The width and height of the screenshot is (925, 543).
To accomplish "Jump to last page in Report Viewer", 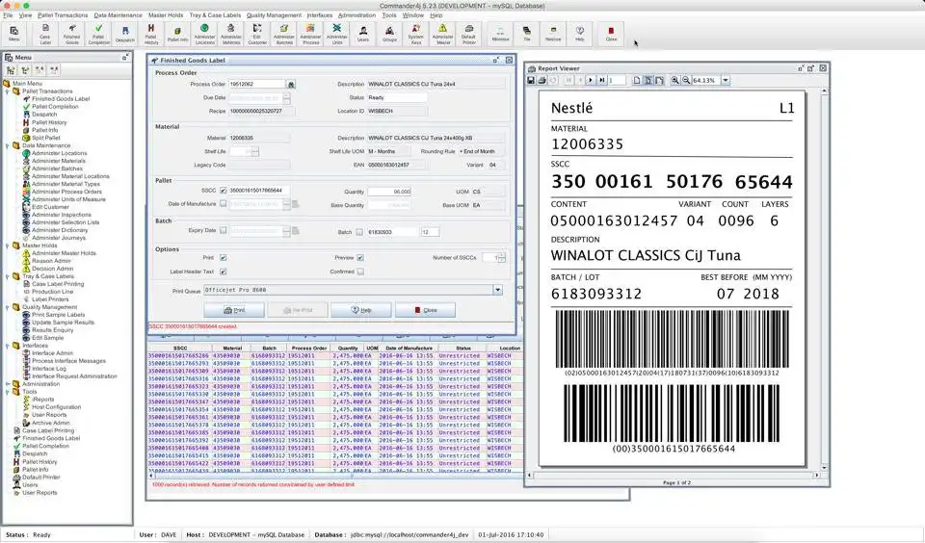I will [601, 80].
